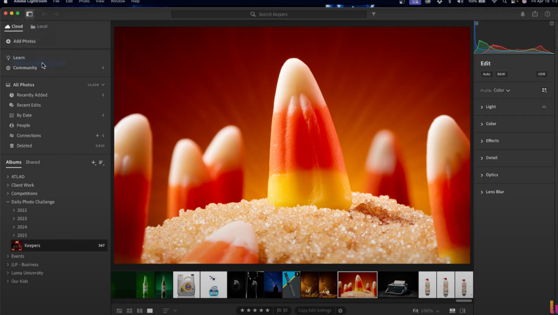Image resolution: width=558 pixels, height=315 pixels.
Task: Open the notifications bell
Action: [x=523, y=14]
